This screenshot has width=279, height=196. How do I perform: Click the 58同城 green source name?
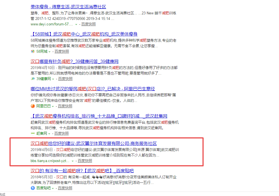click(x=42, y=52)
